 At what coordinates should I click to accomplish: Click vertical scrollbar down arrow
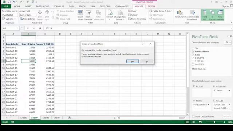tap(188, 114)
